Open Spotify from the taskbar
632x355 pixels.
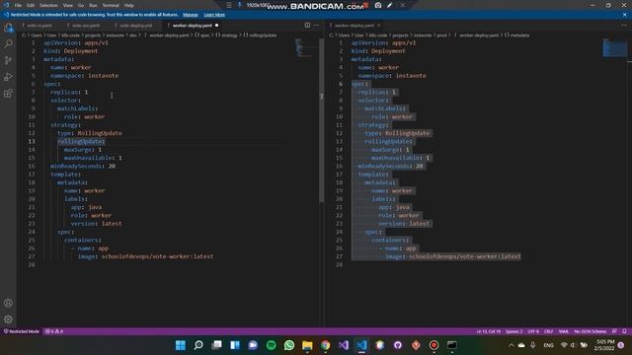(x=272, y=345)
